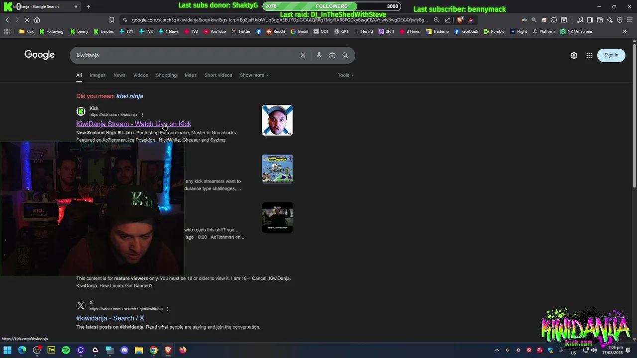
Task: Open Brave Rewards triangle icon
Action: (471, 20)
